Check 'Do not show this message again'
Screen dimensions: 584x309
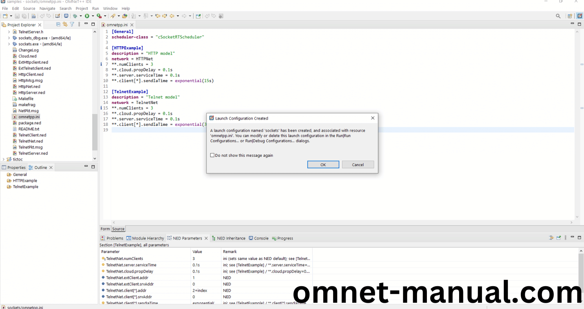[212, 155]
